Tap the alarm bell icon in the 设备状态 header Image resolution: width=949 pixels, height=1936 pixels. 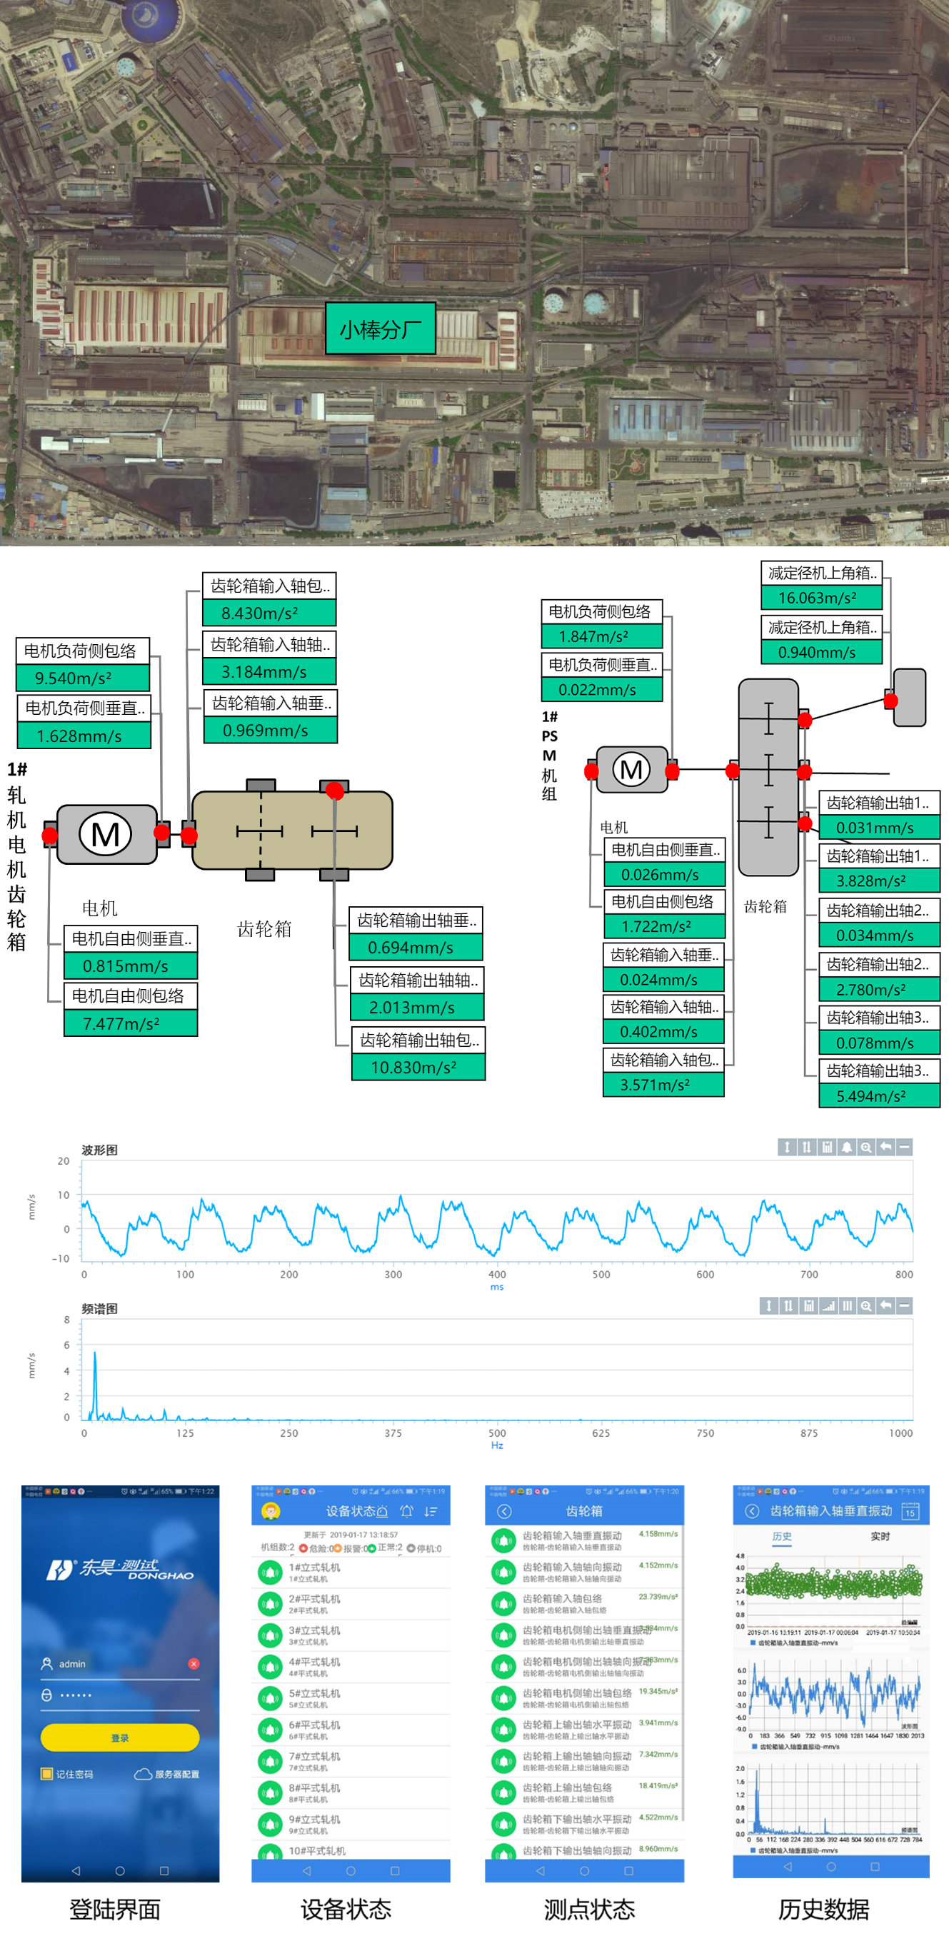pyautogui.click(x=406, y=1511)
